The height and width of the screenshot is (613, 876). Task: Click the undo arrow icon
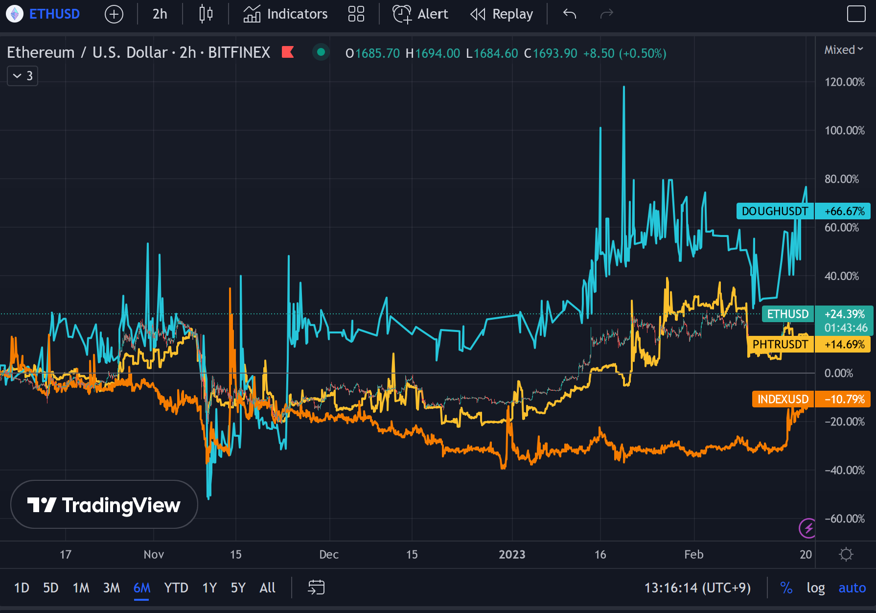pyautogui.click(x=568, y=14)
